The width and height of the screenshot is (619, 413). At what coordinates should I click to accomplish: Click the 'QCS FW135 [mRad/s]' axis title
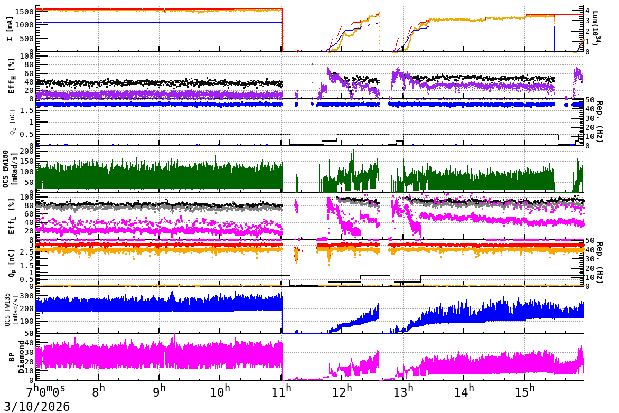click(11, 309)
